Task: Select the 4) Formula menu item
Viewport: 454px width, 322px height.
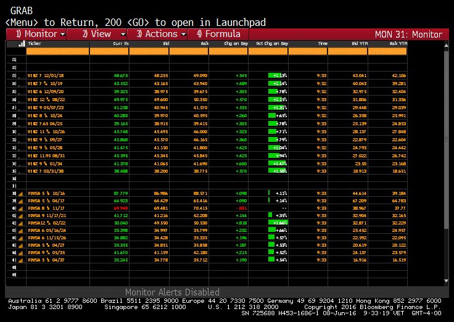Action: point(218,34)
